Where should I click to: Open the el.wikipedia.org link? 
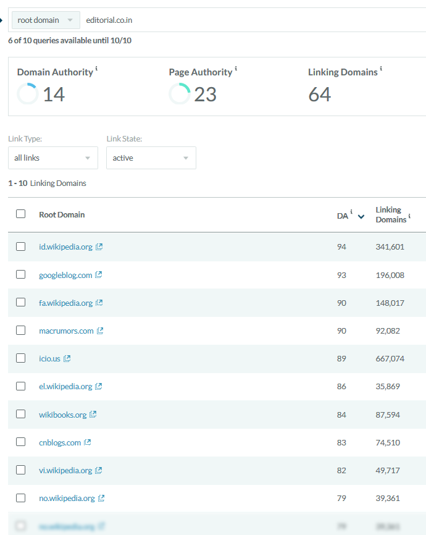pos(65,387)
